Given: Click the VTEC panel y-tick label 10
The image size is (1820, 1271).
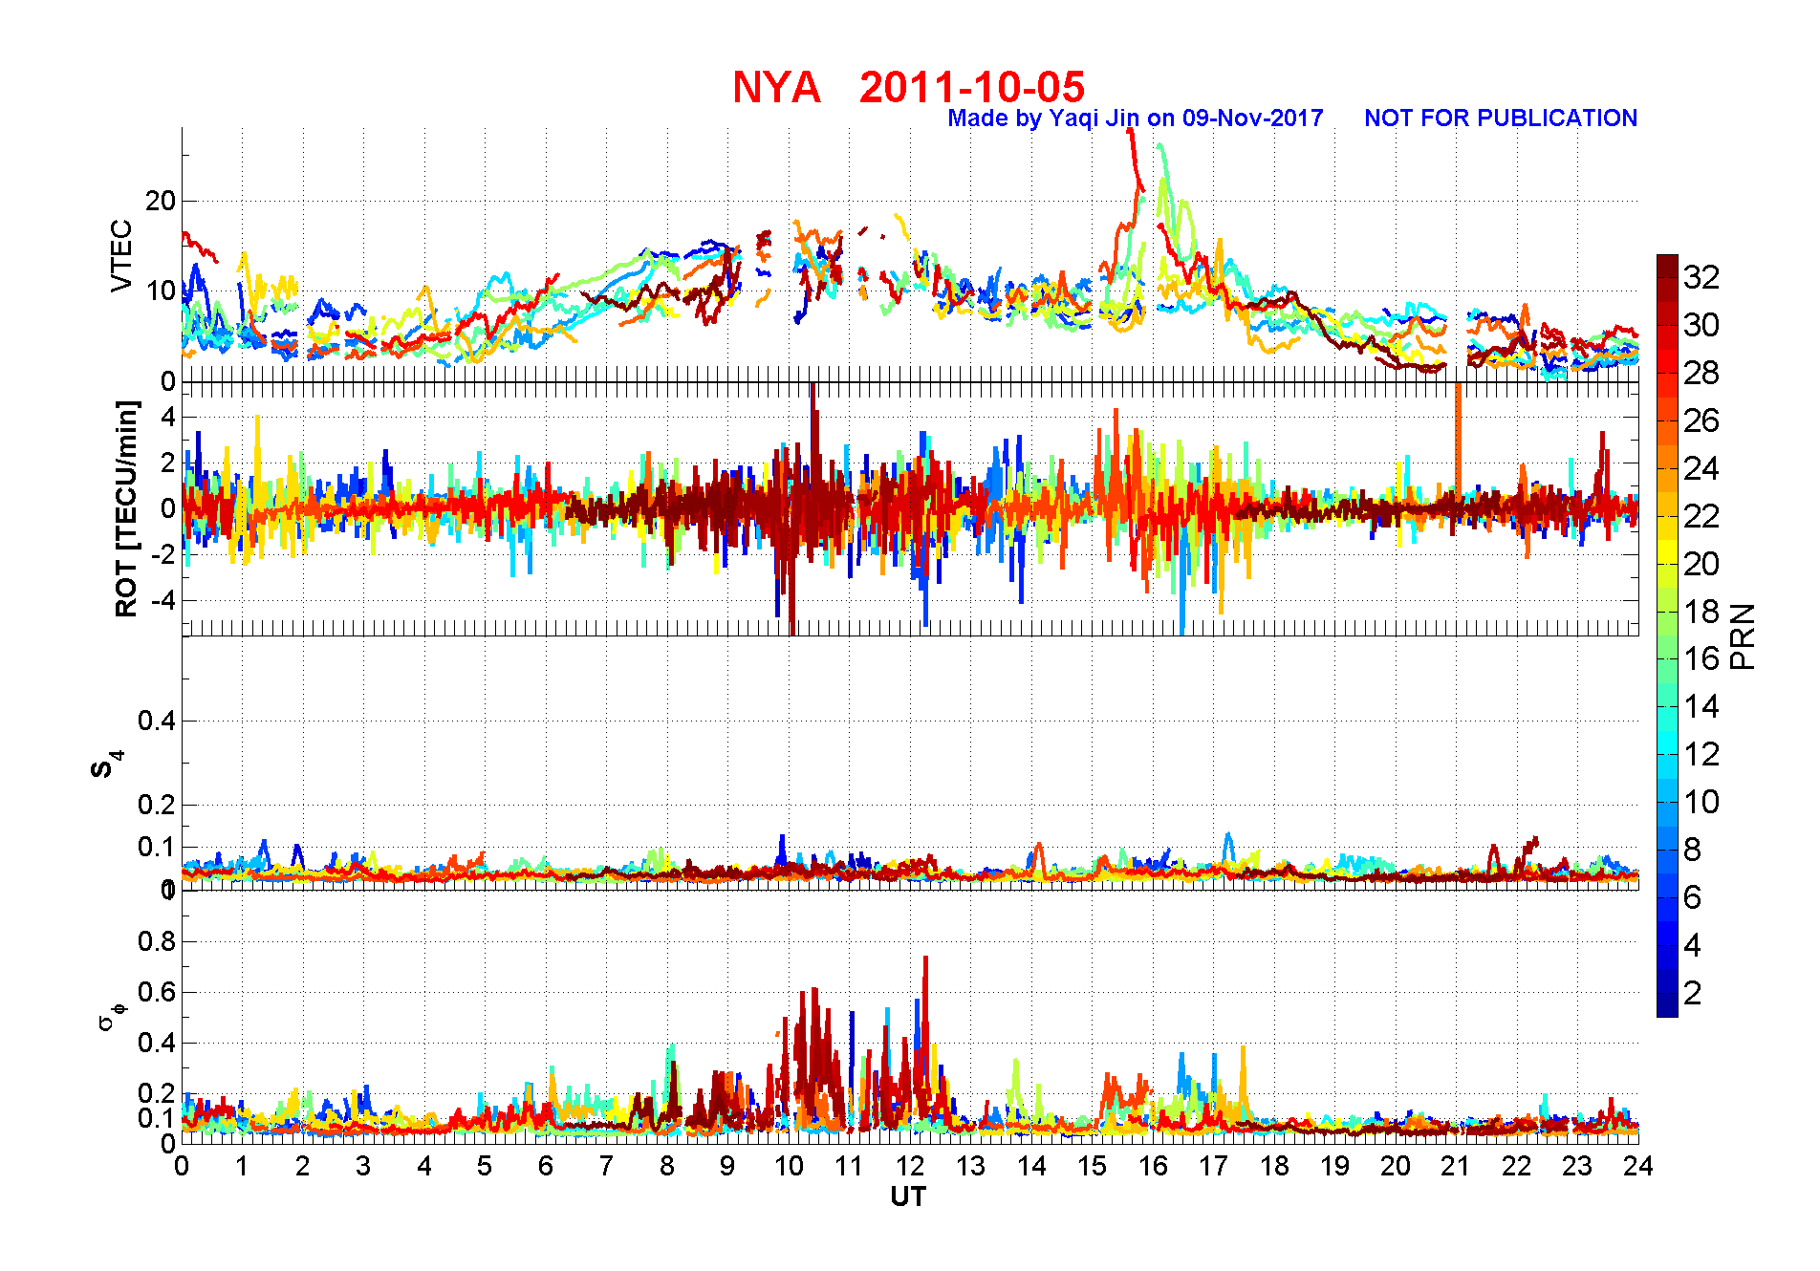Looking at the screenshot, I should tap(161, 291).
